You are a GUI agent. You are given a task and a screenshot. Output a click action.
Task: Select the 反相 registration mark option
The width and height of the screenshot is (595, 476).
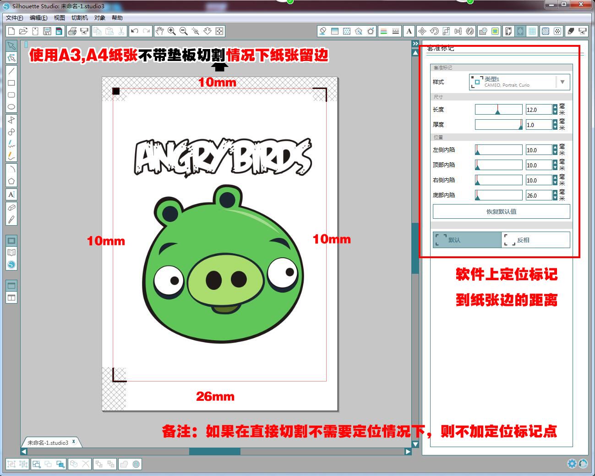tap(535, 240)
